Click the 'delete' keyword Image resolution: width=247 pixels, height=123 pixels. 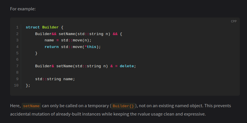click(127, 66)
